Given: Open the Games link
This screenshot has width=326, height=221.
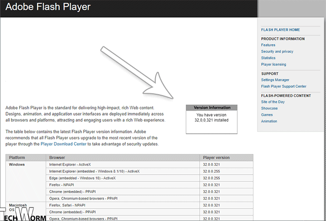Looking at the screenshot, I should [267, 115].
